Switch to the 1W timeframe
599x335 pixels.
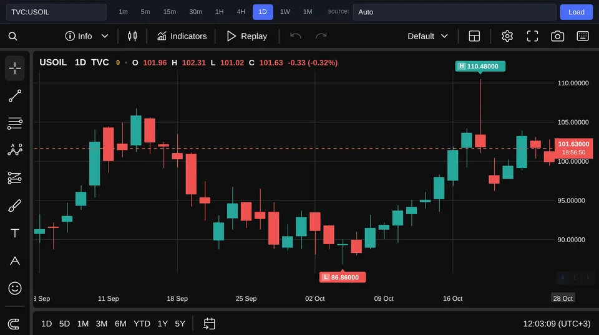pos(285,12)
